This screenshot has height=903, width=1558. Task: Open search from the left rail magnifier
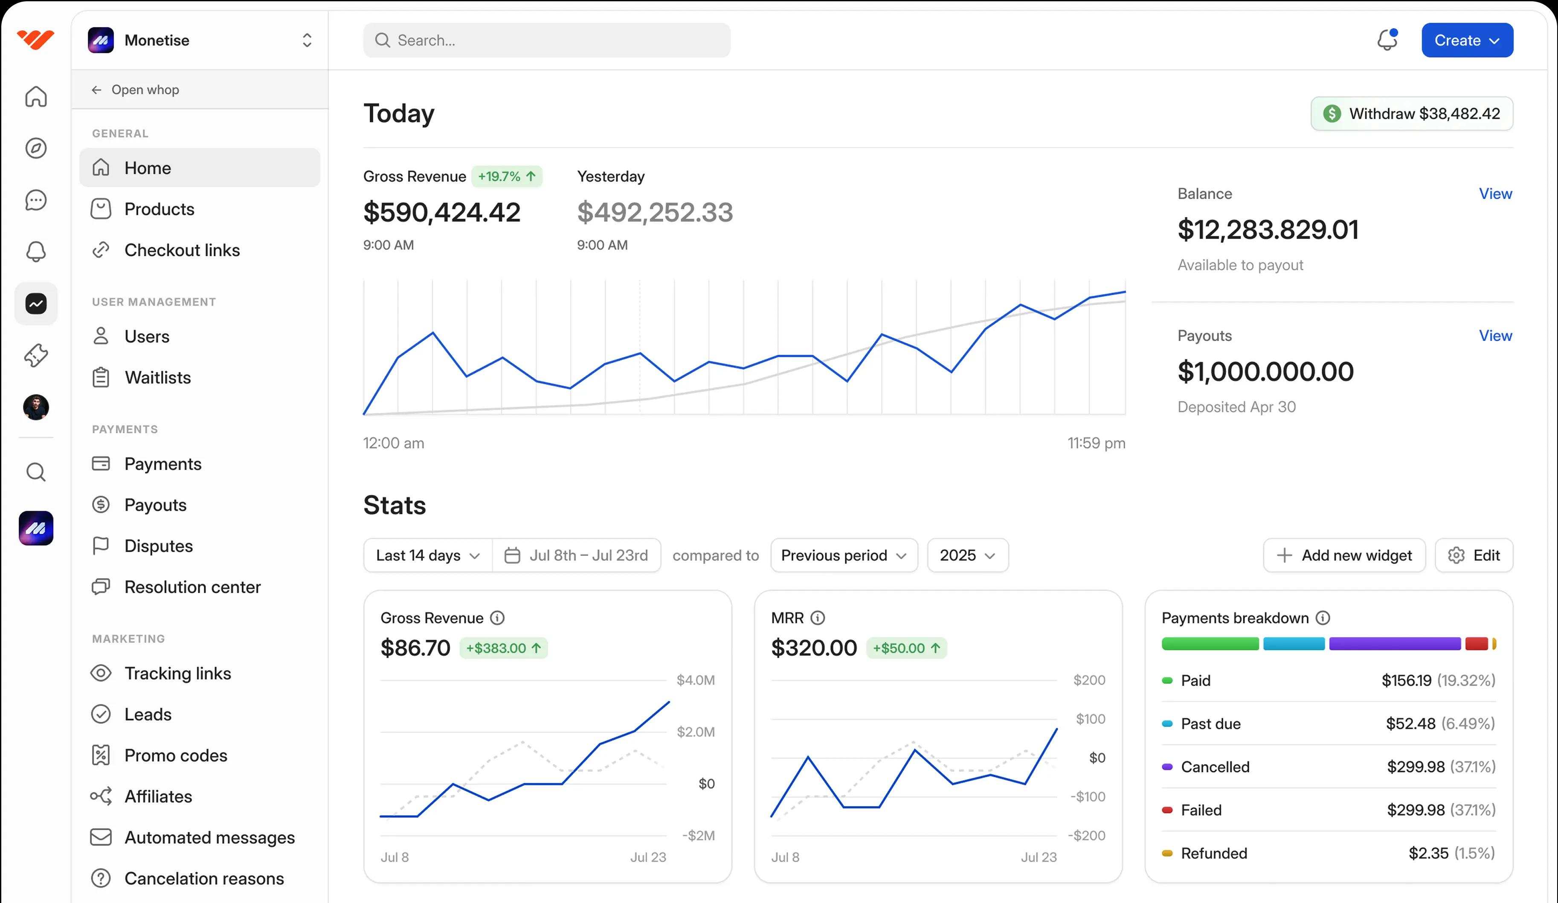click(x=36, y=472)
